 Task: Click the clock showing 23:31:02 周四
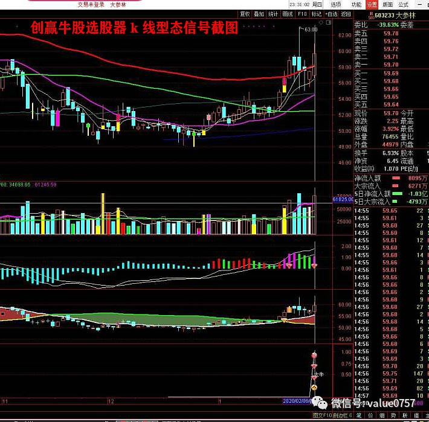pyautogui.click(x=306, y=4)
